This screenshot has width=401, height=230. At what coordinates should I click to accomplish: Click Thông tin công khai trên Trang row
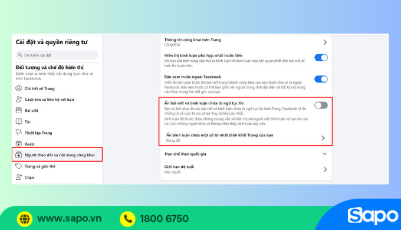pos(246,42)
